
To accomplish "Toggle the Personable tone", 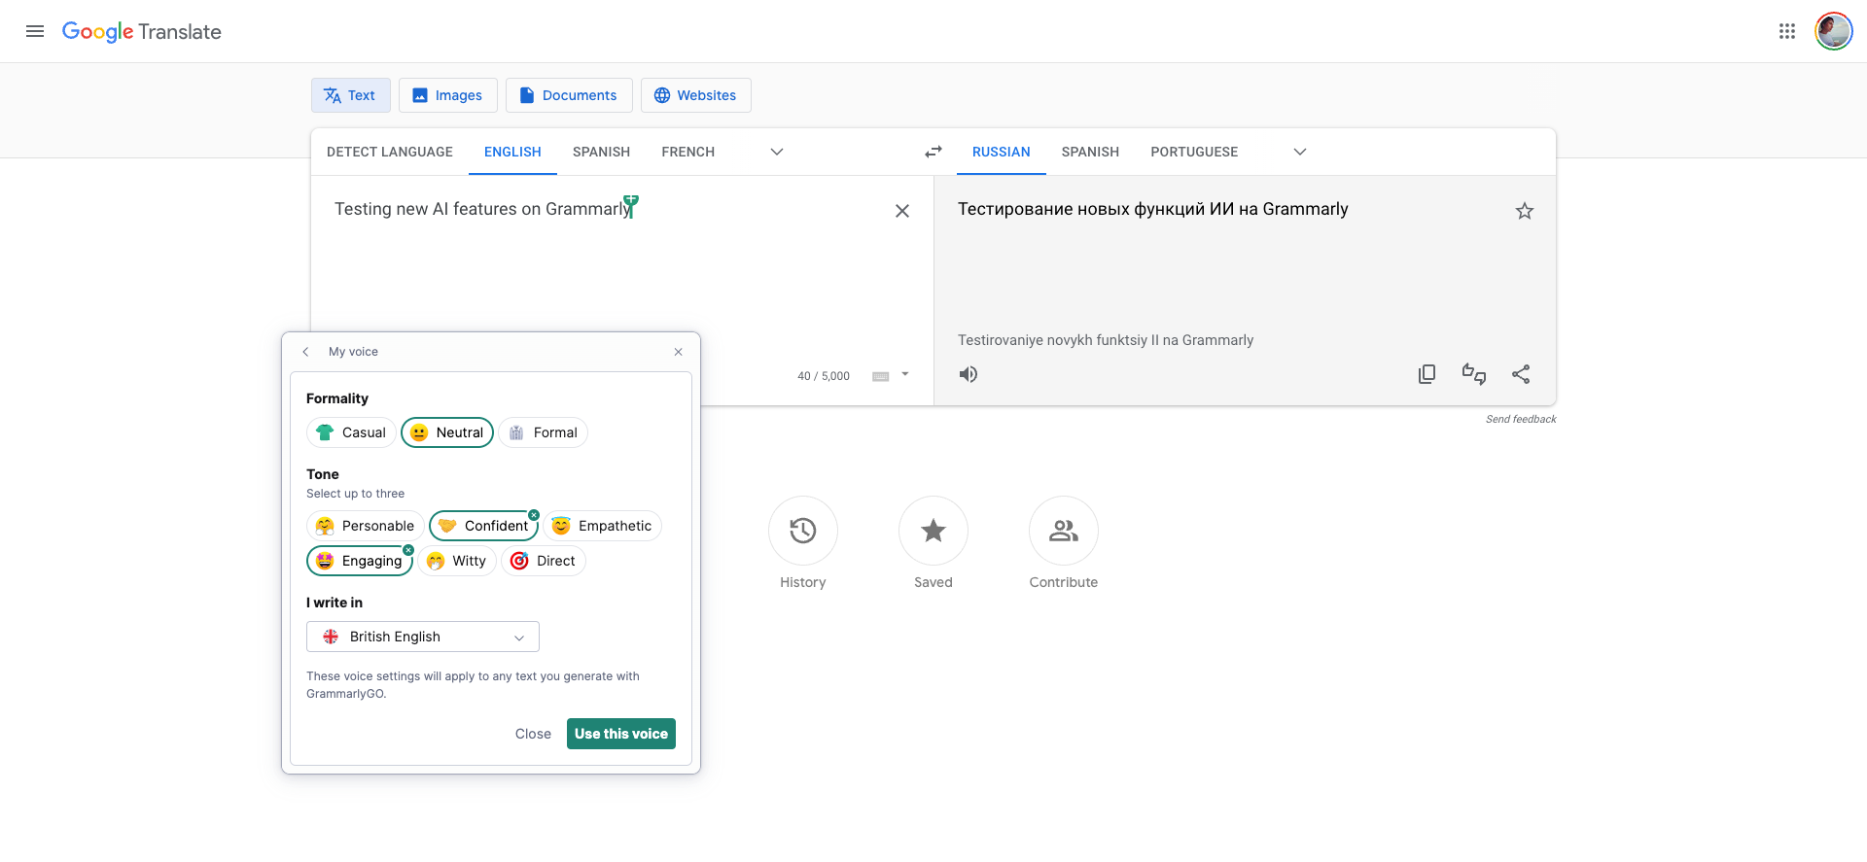I will coord(365,526).
